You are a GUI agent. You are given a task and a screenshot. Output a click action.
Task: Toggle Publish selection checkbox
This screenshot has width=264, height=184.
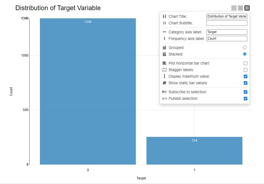(x=245, y=99)
